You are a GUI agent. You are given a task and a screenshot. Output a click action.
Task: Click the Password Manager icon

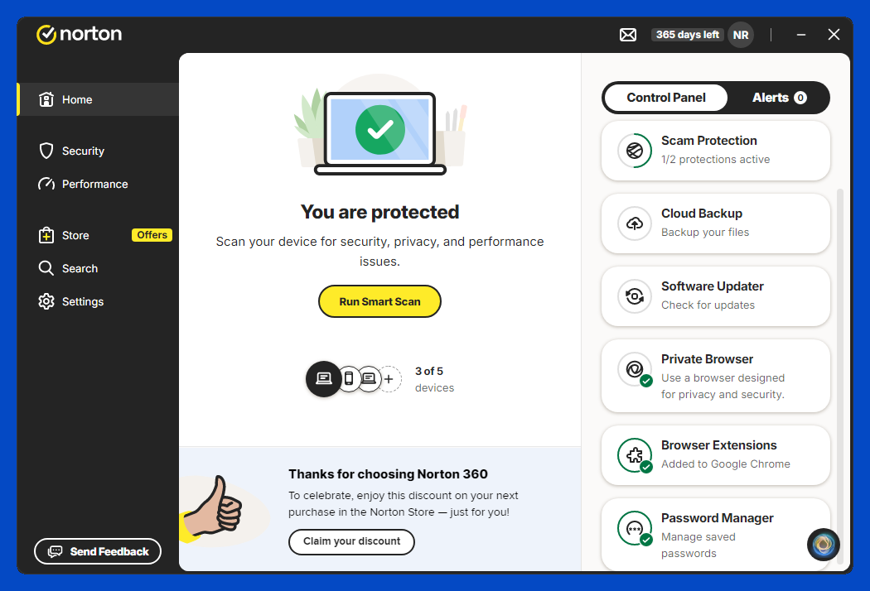point(634,528)
